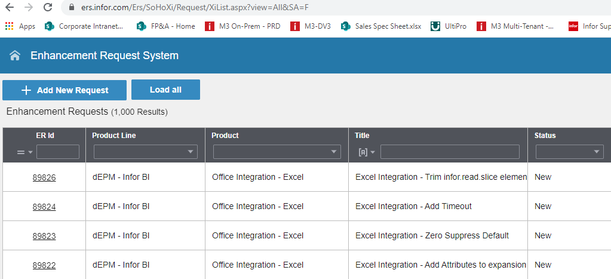Sort by the Status column header

coord(545,136)
